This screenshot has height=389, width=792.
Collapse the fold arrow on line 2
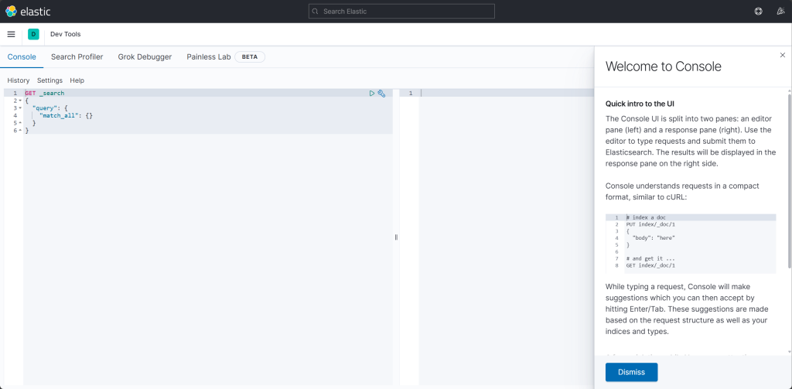click(19, 101)
